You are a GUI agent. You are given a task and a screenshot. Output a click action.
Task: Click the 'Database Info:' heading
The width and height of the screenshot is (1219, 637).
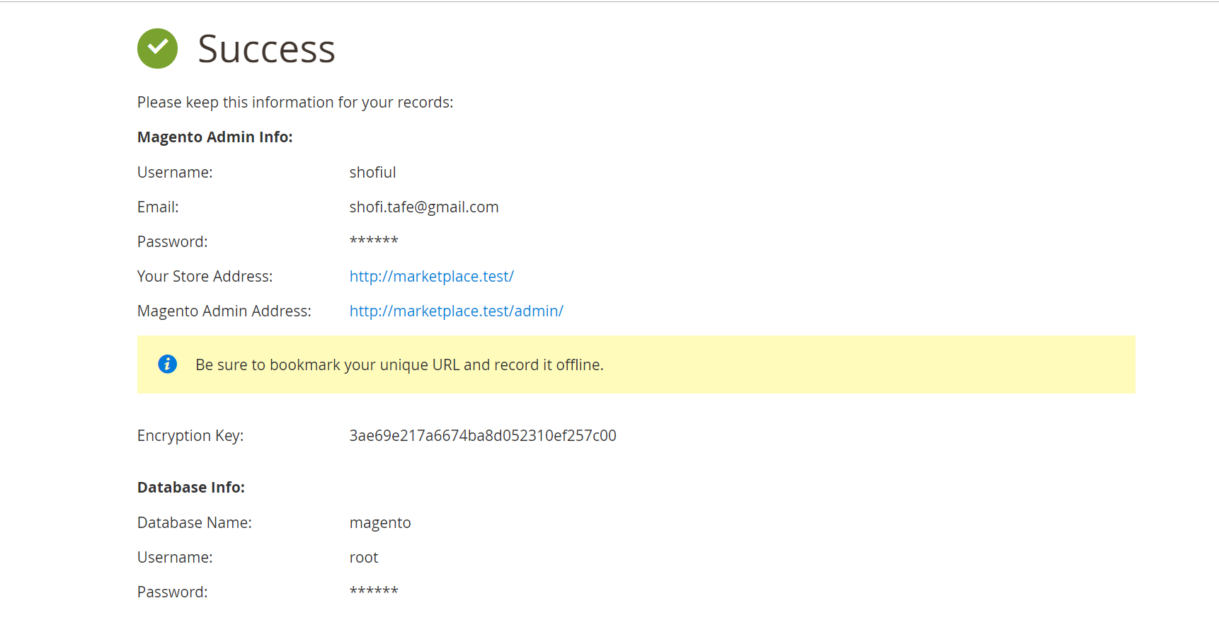[x=190, y=487]
